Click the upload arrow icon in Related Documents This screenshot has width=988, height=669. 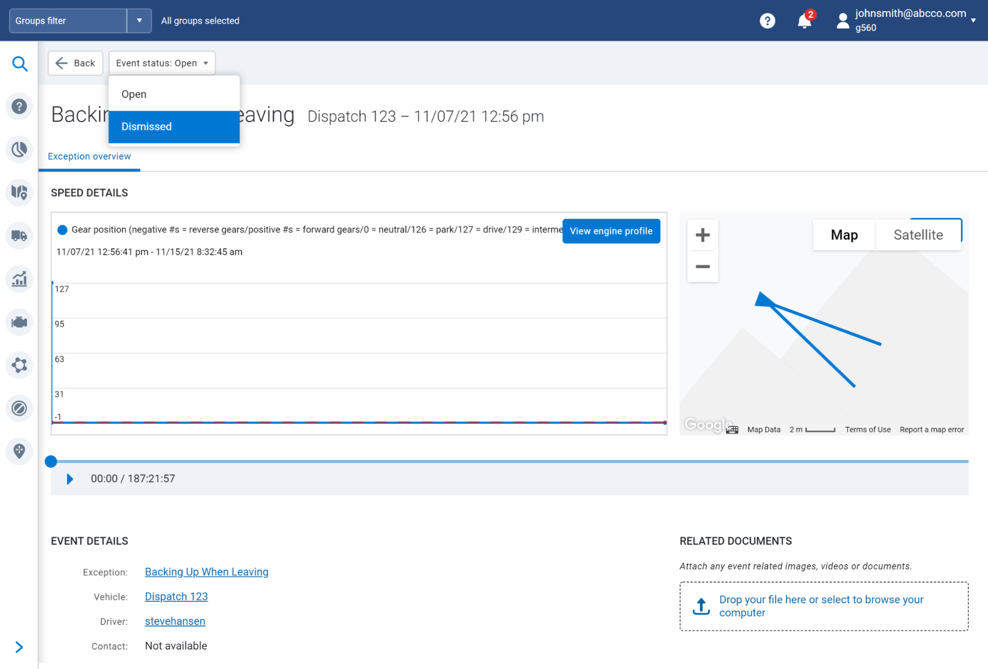click(x=701, y=606)
